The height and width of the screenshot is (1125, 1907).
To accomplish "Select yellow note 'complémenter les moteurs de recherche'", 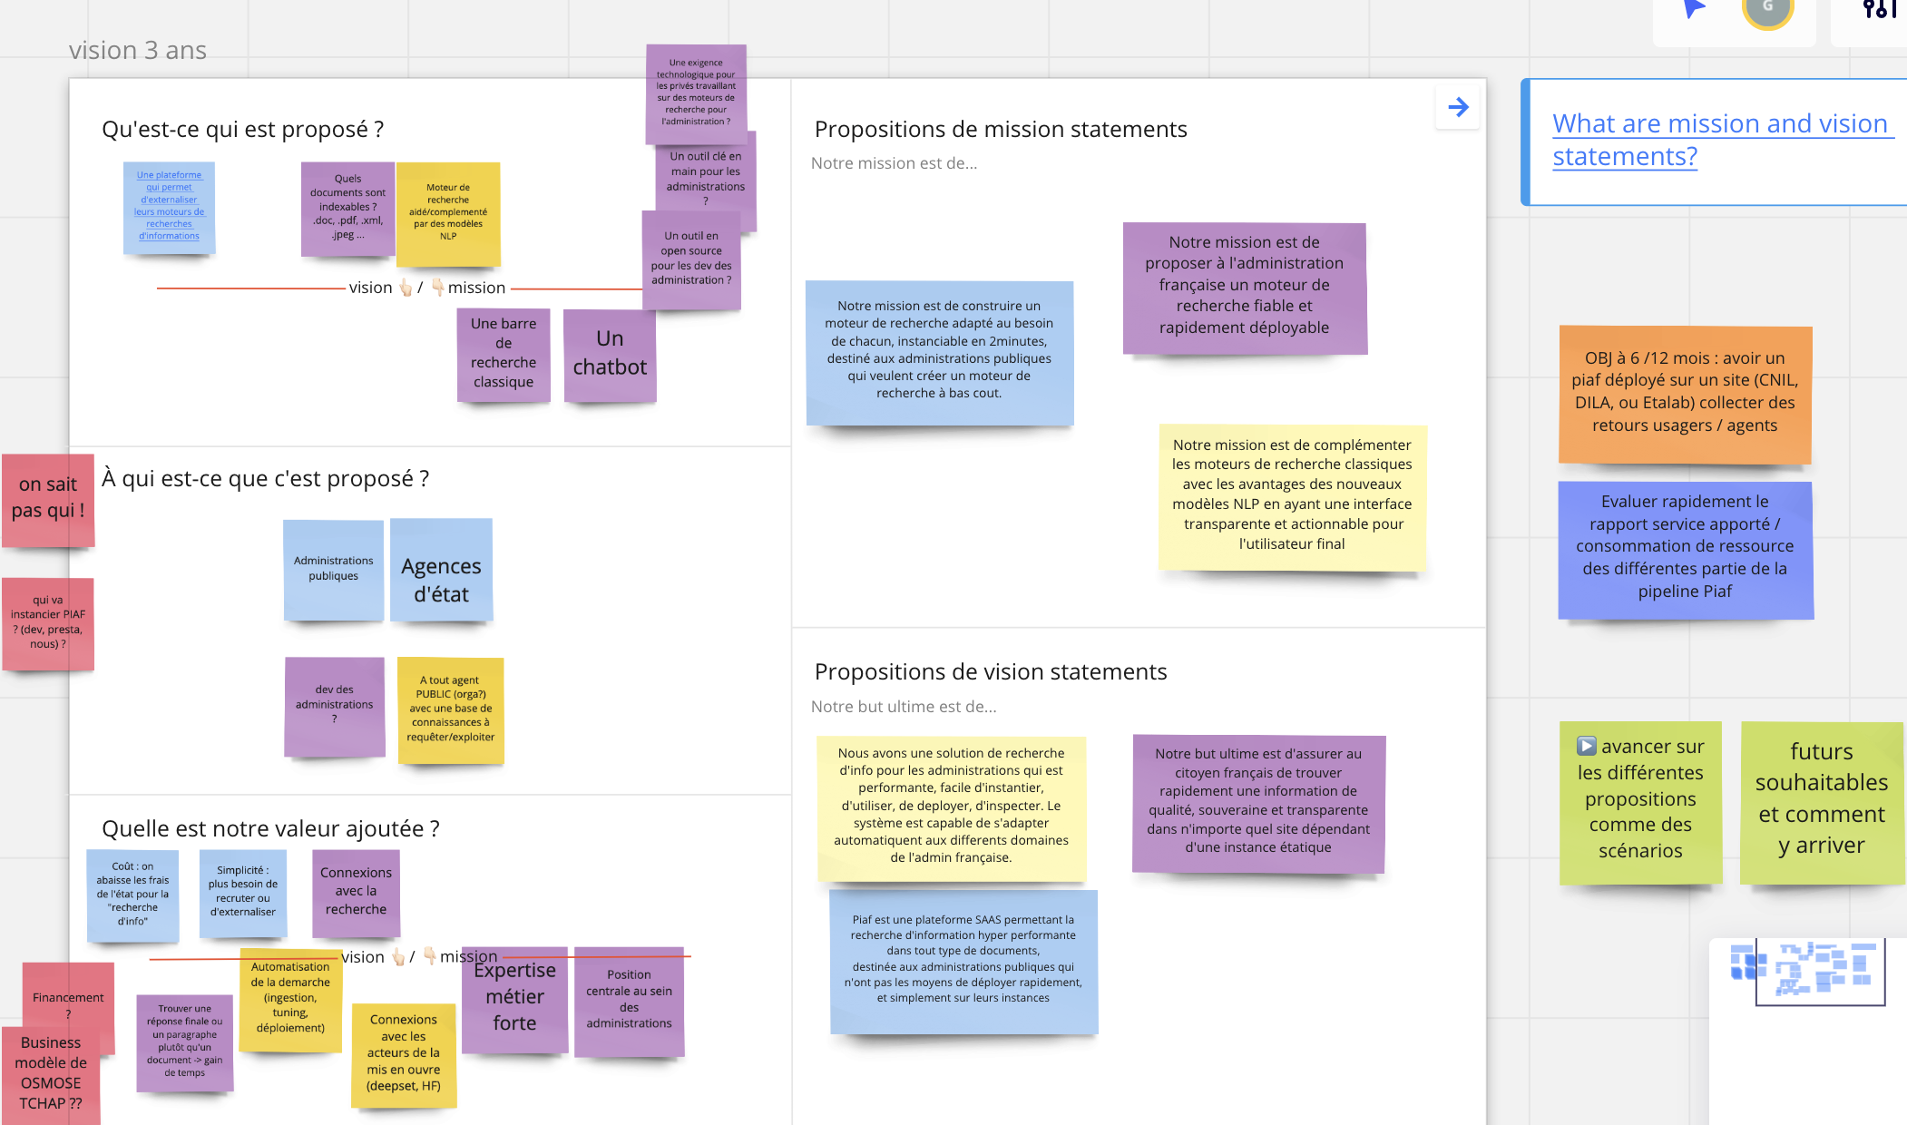I will (x=1292, y=497).
